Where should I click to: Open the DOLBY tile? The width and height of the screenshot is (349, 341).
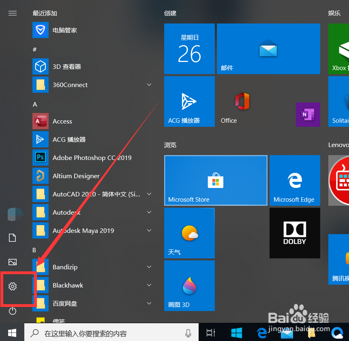(295, 233)
